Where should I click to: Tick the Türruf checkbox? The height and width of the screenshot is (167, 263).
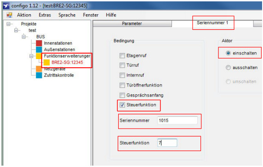tap(122, 65)
